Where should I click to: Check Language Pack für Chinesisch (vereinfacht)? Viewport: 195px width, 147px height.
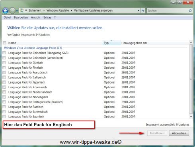click(x=4, y=58)
